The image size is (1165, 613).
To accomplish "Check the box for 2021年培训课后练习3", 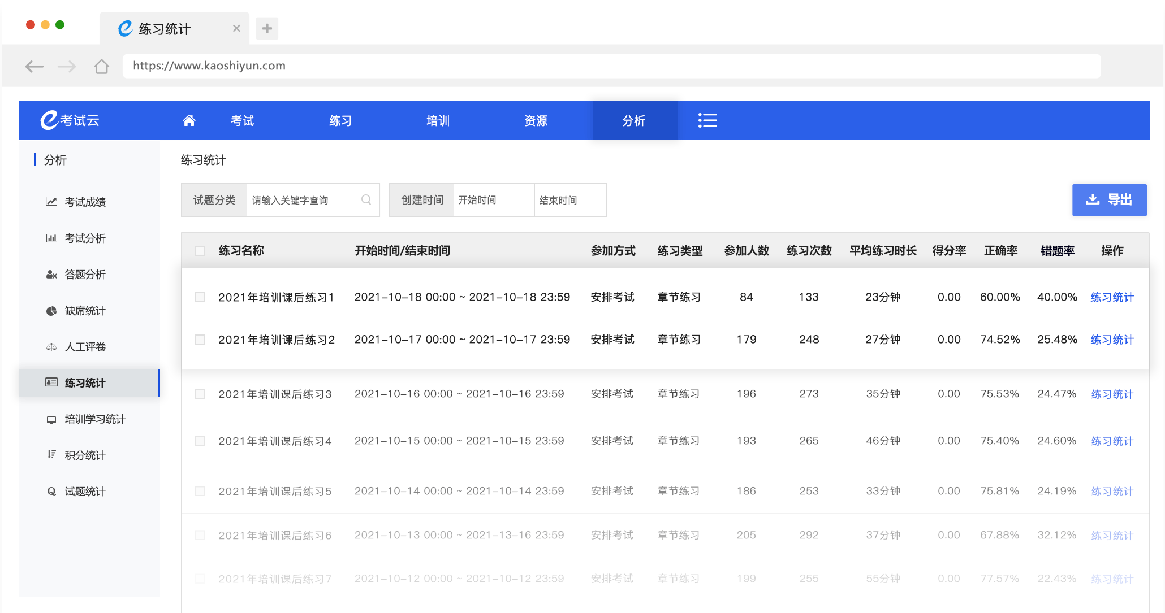I will [200, 394].
